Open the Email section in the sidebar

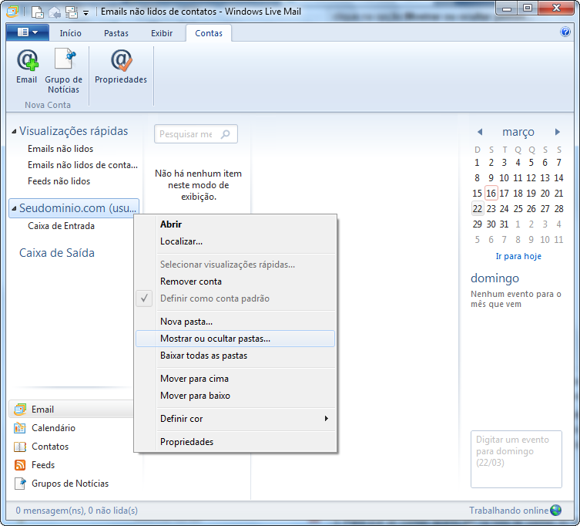tap(71, 410)
